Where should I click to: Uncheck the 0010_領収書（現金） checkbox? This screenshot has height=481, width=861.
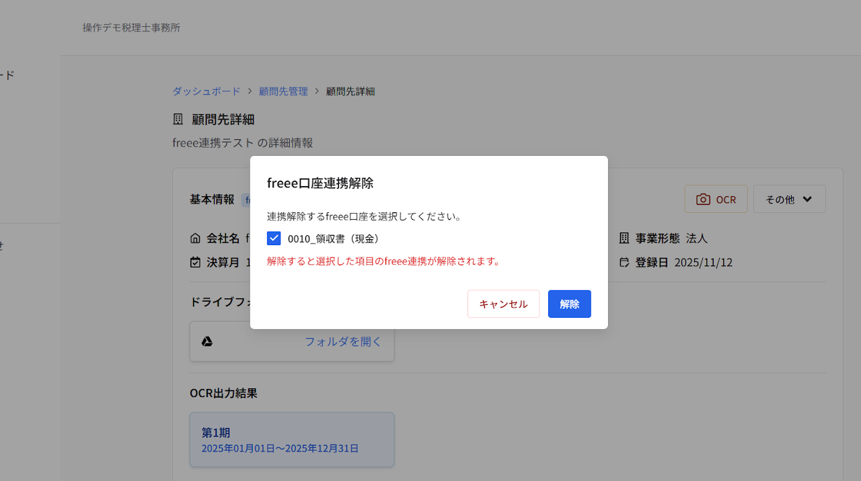(x=274, y=238)
